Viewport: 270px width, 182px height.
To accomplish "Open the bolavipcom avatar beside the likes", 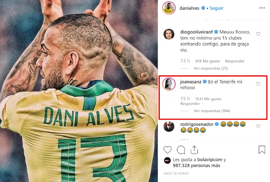I will click(167, 161).
